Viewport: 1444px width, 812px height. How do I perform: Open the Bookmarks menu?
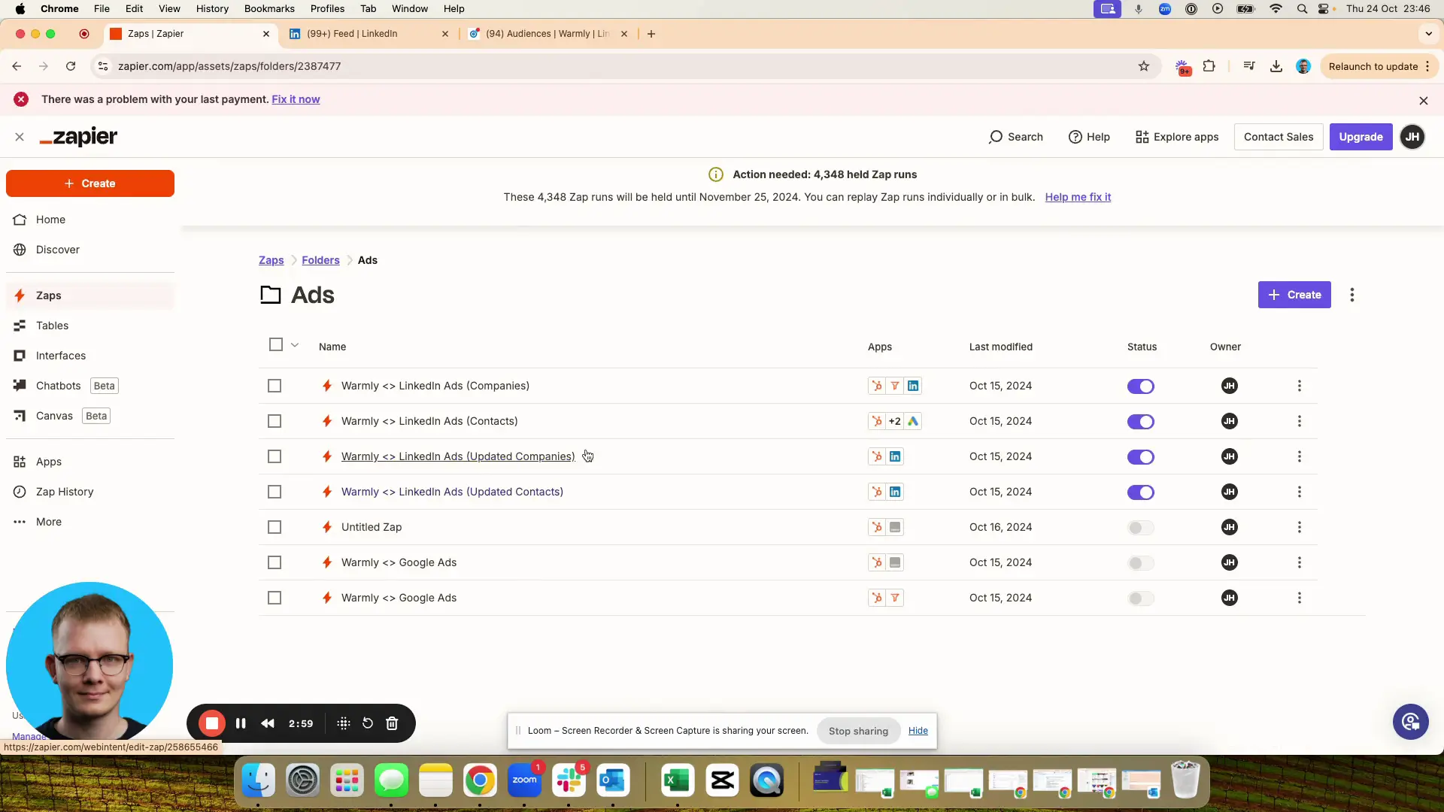pyautogui.click(x=269, y=9)
